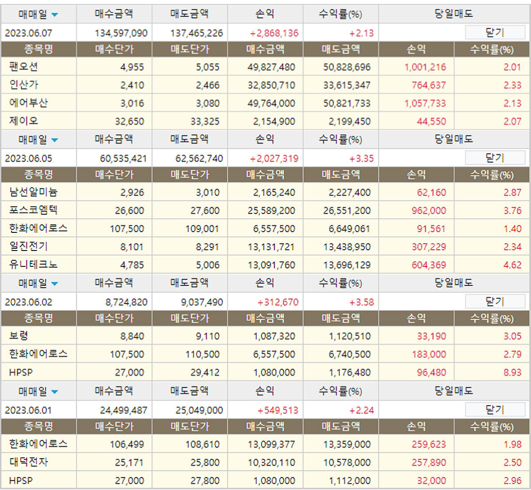The height and width of the screenshot is (490, 531).
Task: Click the 매매일 sort arrow above 2023.06.05
Action: 54,140
